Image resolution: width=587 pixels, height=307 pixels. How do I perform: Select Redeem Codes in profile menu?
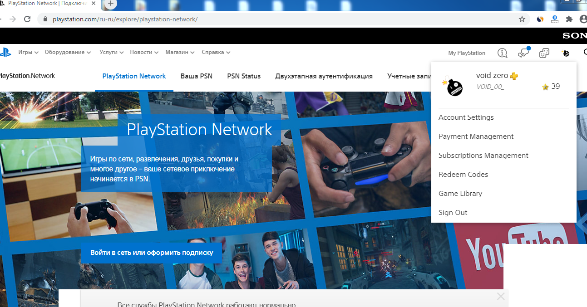[463, 175]
